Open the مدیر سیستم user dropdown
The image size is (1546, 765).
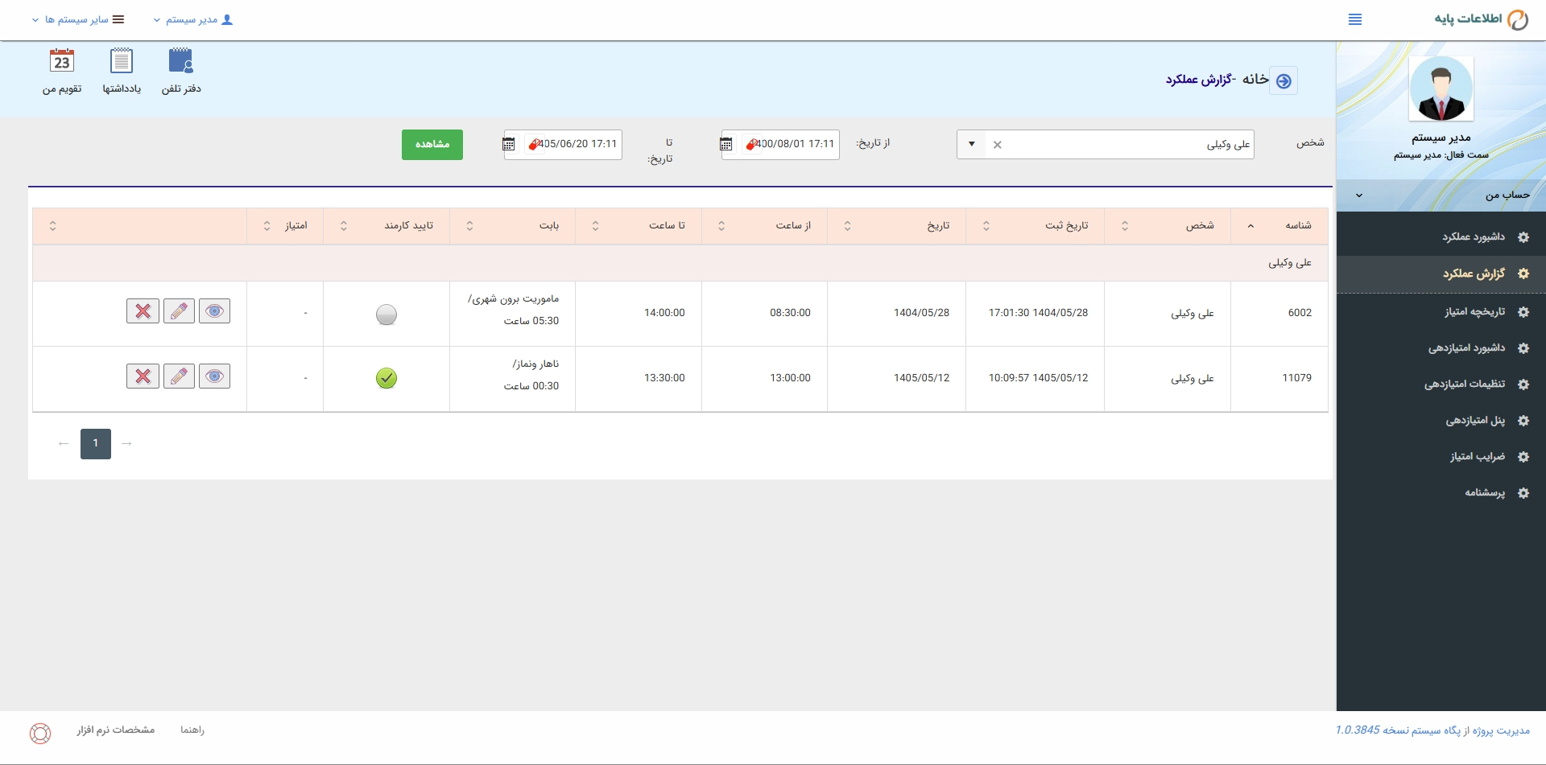(x=193, y=19)
